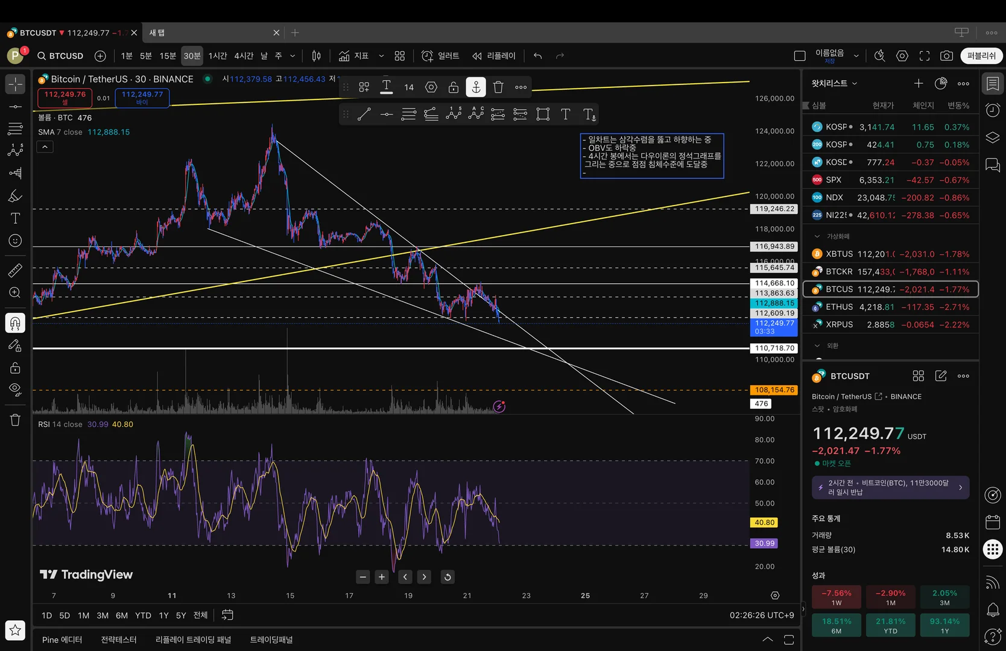Click the trash icon in left toolbar
This screenshot has height=651, width=1006.
pyautogui.click(x=15, y=420)
